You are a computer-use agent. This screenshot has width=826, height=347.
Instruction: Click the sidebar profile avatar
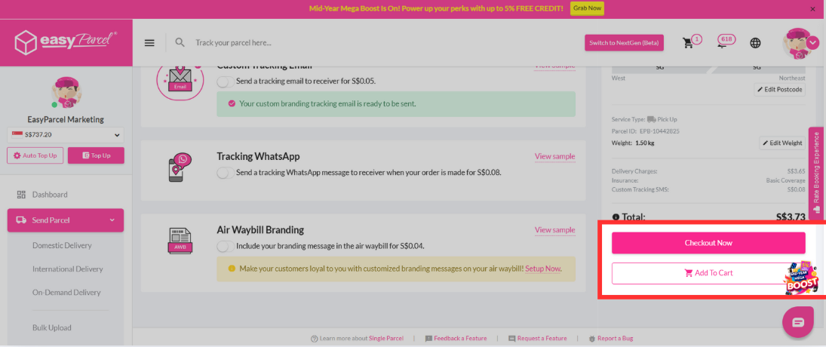coord(66,92)
